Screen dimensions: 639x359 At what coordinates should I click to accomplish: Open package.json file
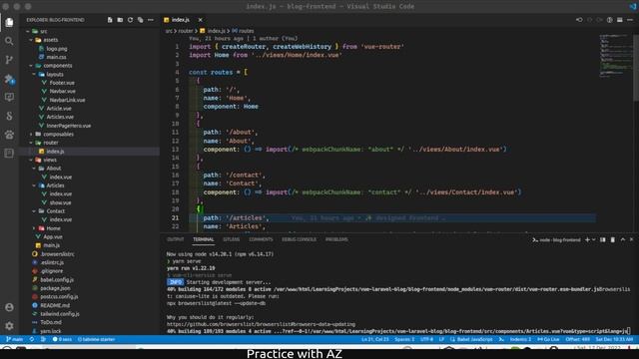(x=55, y=288)
